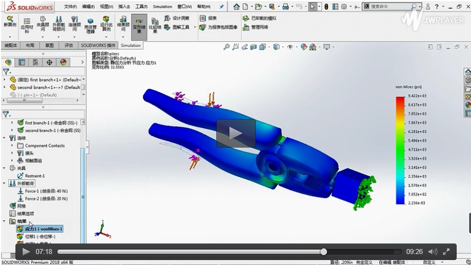This screenshot has width=471, height=265.
Task: Toggle fullscreen on the video player
Action: click(448, 252)
